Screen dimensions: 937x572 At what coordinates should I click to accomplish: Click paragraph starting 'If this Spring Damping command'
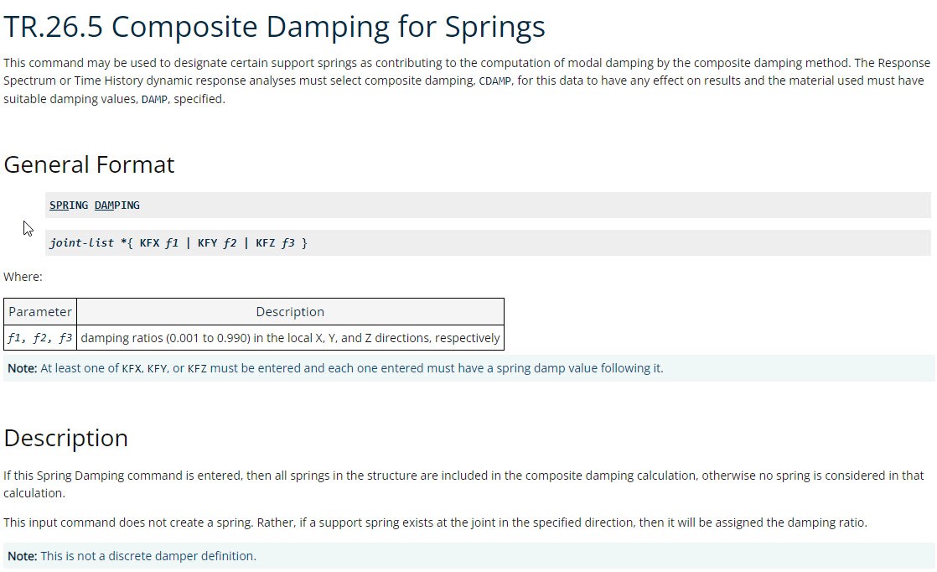pos(463,484)
